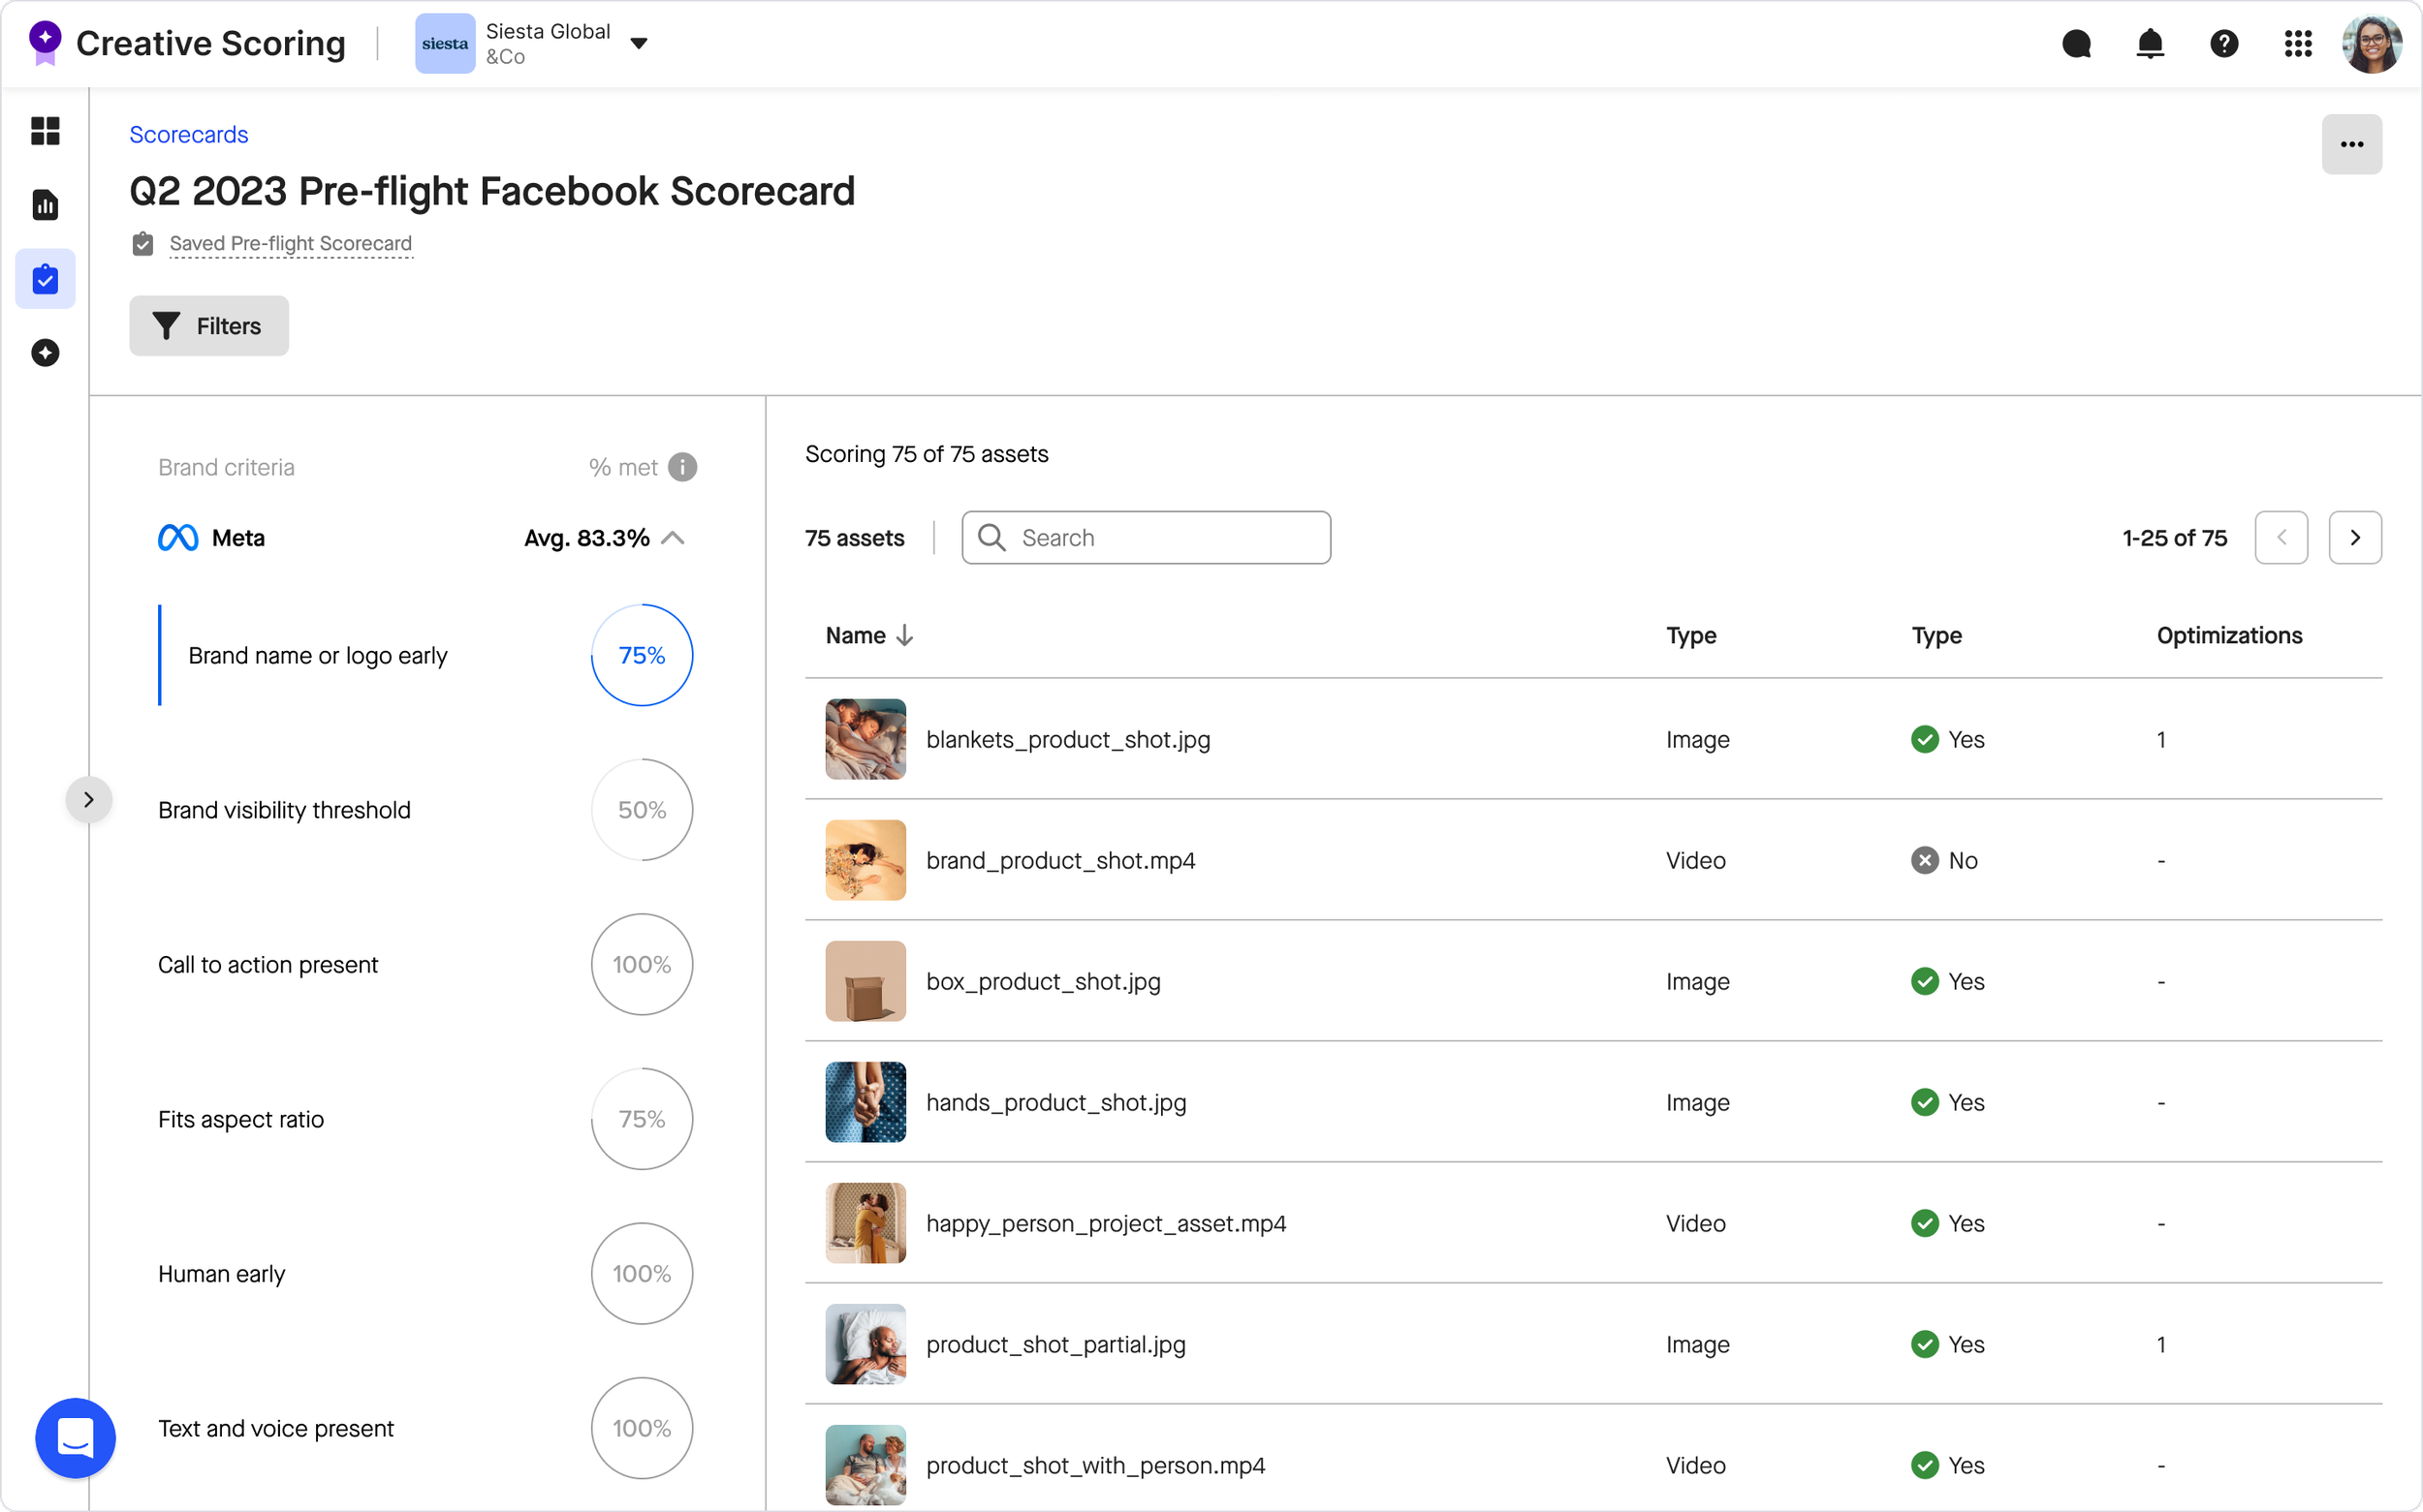2423x1512 pixels.
Task: Expand the left sidebar with arrow button
Action: (89, 800)
